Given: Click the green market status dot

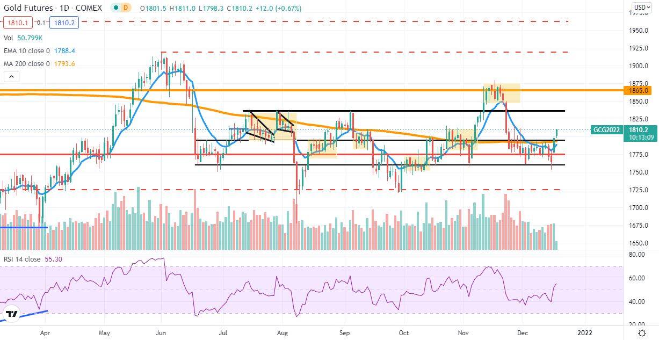Looking at the screenshot, I should [115, 8].
